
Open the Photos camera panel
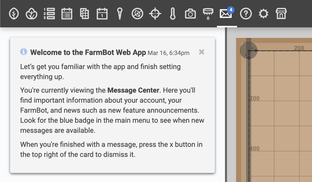pyautogui.click(x=190, y=14)
